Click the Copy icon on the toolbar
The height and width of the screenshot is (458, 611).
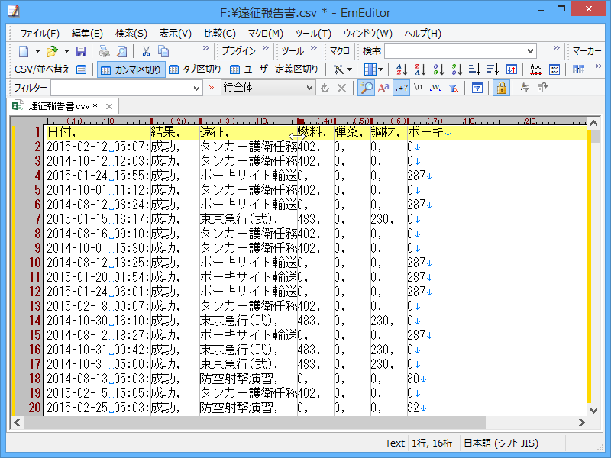tap(163, 51)
